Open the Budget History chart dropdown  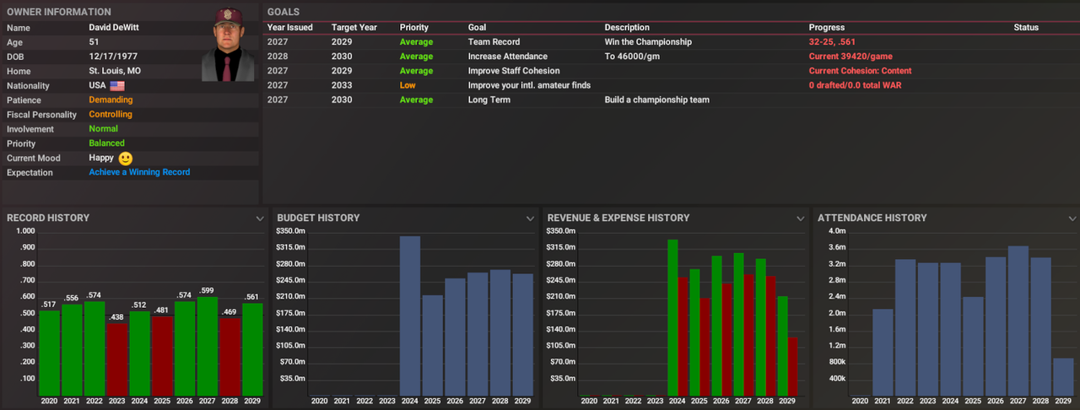[530, 218]
